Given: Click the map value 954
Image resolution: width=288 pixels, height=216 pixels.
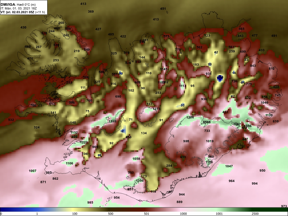Looking at the screenshot, I should pos(117,198).
